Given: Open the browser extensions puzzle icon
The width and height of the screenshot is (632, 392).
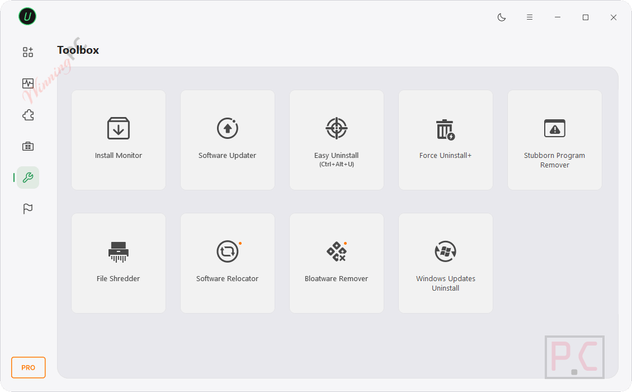Looking at the screenshot, I should tap(28, 115).
